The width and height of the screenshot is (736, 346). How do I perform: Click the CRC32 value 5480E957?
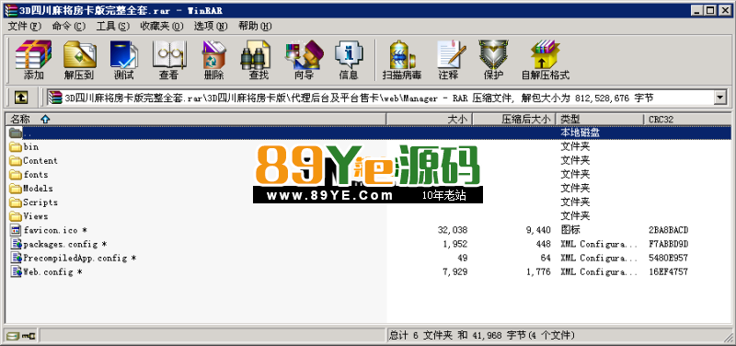click(x=668, y=258)
